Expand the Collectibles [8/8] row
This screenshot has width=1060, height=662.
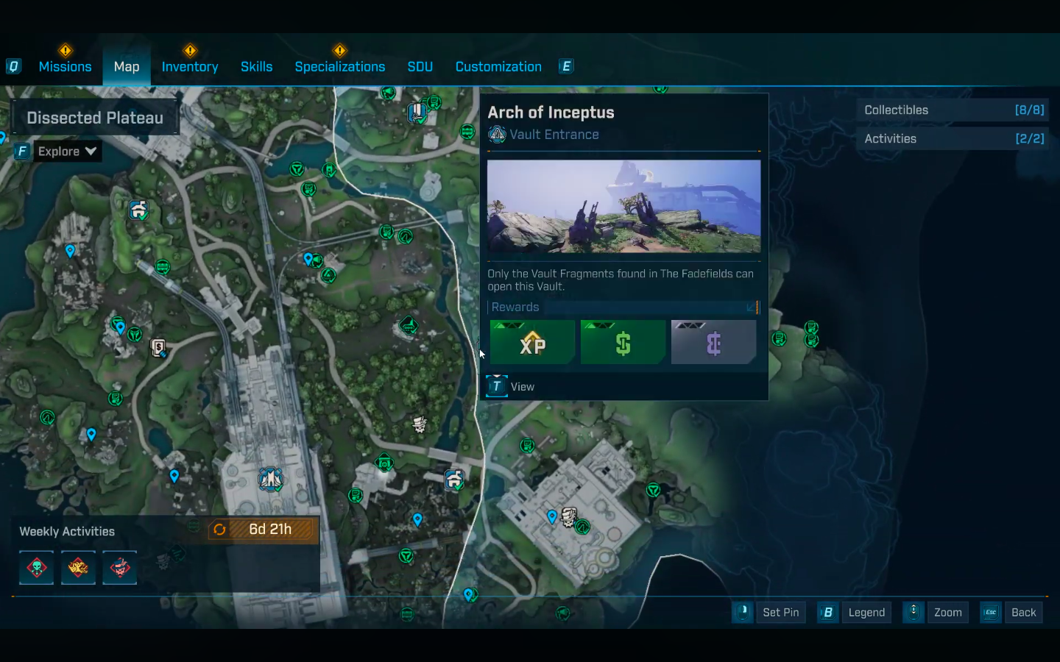(954, 110)
